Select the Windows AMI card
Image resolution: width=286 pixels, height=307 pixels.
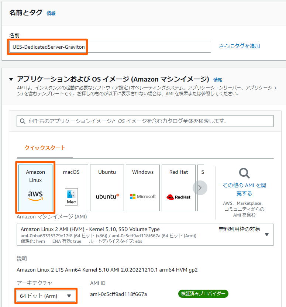[143, 187]
